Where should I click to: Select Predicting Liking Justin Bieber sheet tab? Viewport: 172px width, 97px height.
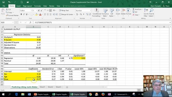(x=24, y=87)
